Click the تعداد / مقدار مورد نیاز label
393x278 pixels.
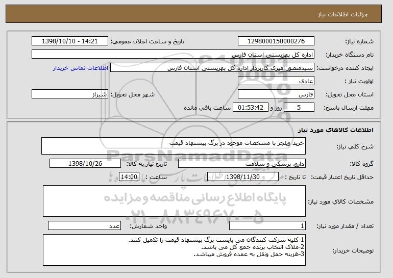[345, 226]
